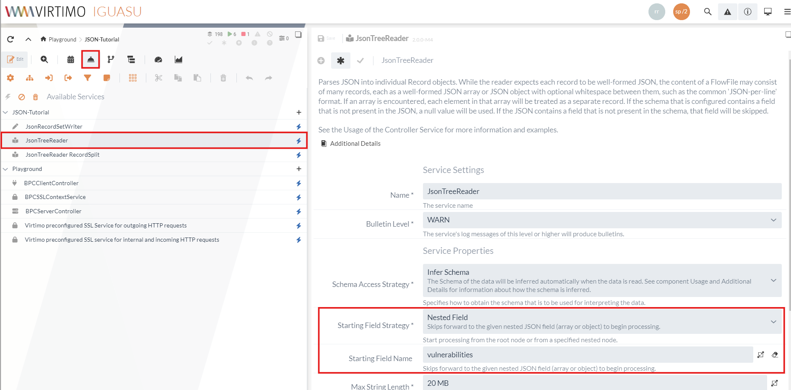Viewport: 791px width, 390px height.
Task: Toggle enable bolt for JsonRecordSetWriter
Action: click(x=299, y=127)
